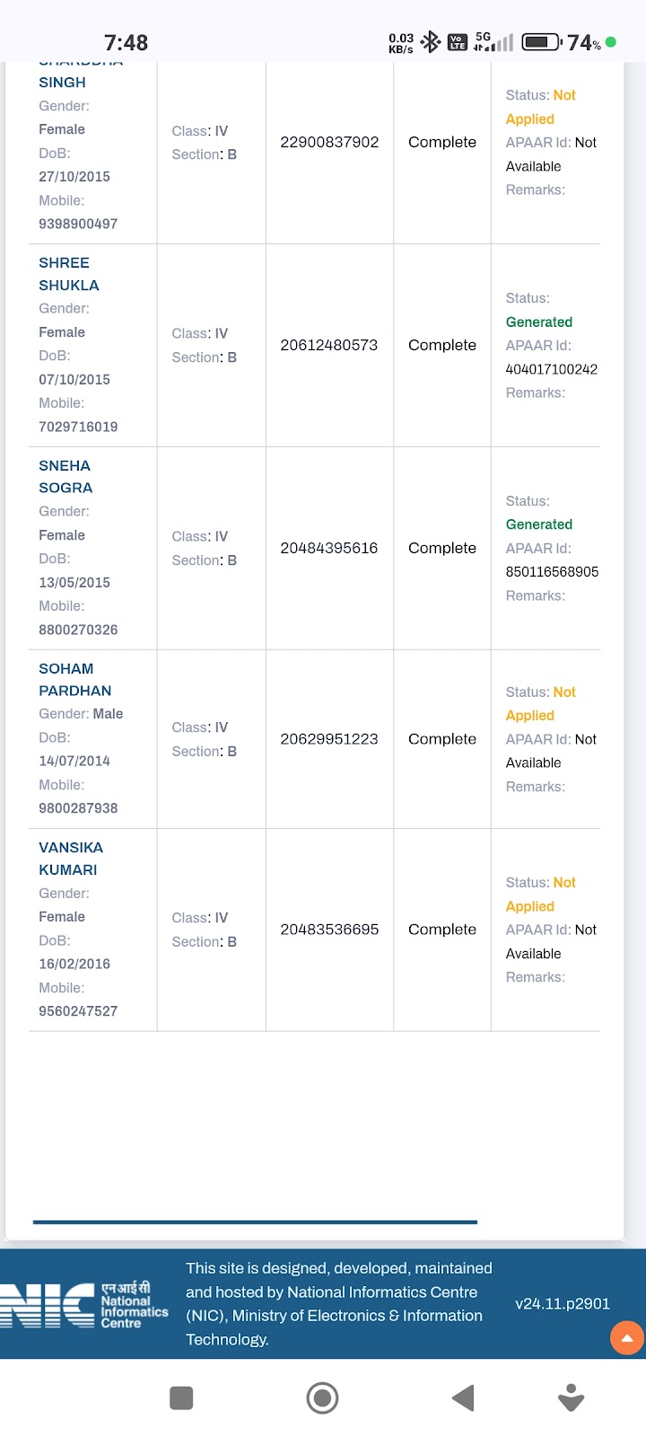Click the NIC National Informatics Centre logo
Screen dimensions: 646x1437
(84, 1305)
